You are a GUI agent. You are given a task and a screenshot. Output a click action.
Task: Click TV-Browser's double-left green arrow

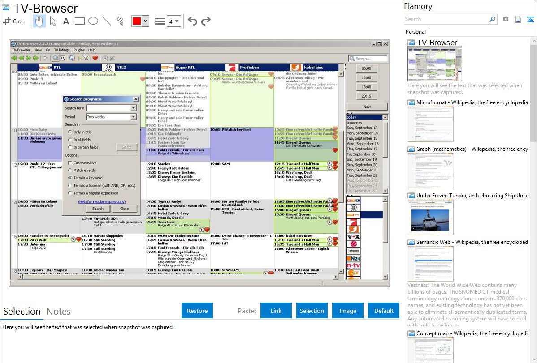(14, 58)
